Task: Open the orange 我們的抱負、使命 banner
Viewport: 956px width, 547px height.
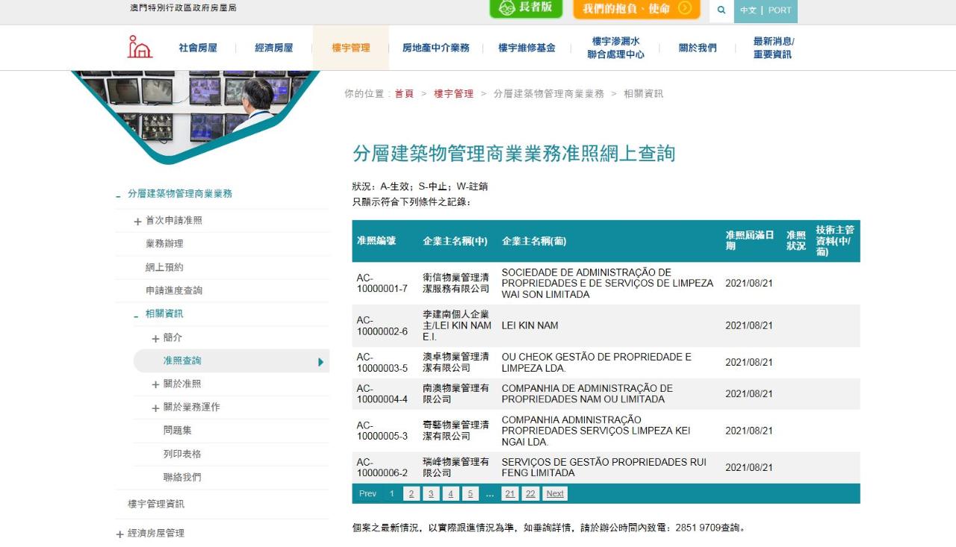Action: [636, 9]
